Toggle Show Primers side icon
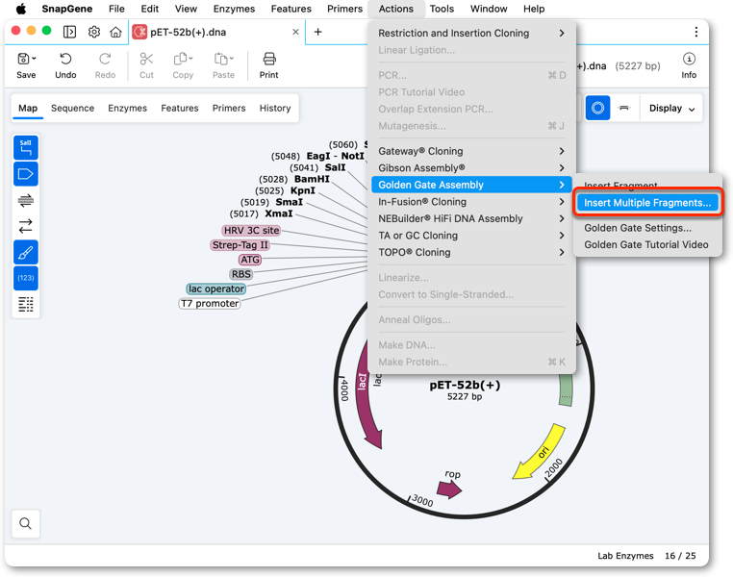Viewport: 733px width, 577px height. 26,200
